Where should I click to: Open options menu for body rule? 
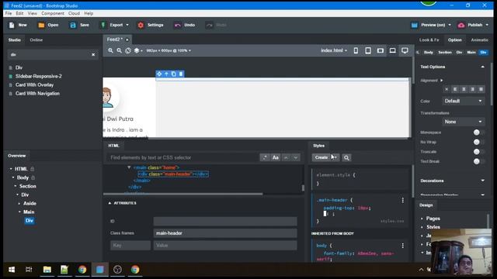pyautogui.click(x=402, y=246)
